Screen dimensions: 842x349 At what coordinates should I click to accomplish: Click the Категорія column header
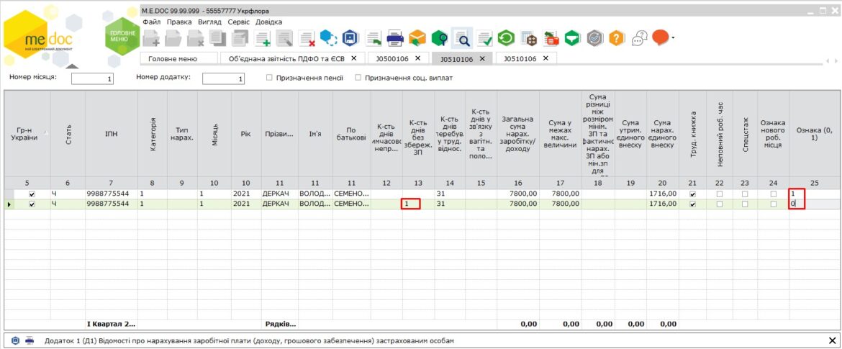[x=153, y=134]
